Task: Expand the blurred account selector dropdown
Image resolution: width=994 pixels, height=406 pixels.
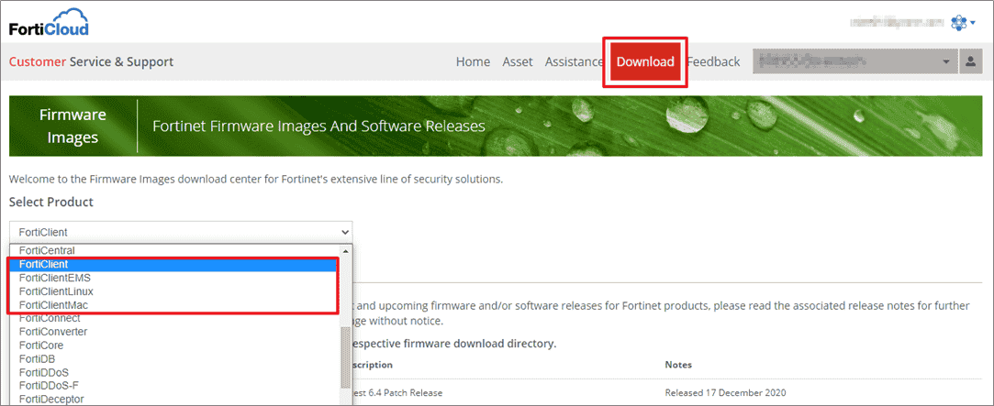Action: click(x=854, y=61)
